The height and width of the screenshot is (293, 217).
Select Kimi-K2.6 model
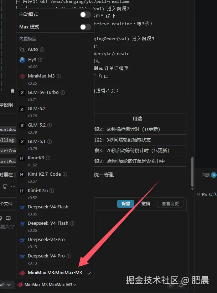pyautogui.click(x=55, y=194)
